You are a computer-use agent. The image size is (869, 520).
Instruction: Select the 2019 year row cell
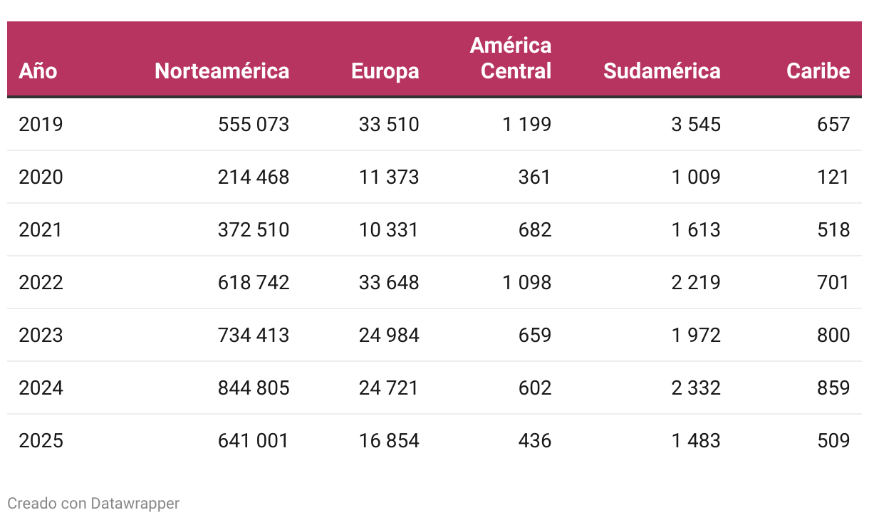41,125
